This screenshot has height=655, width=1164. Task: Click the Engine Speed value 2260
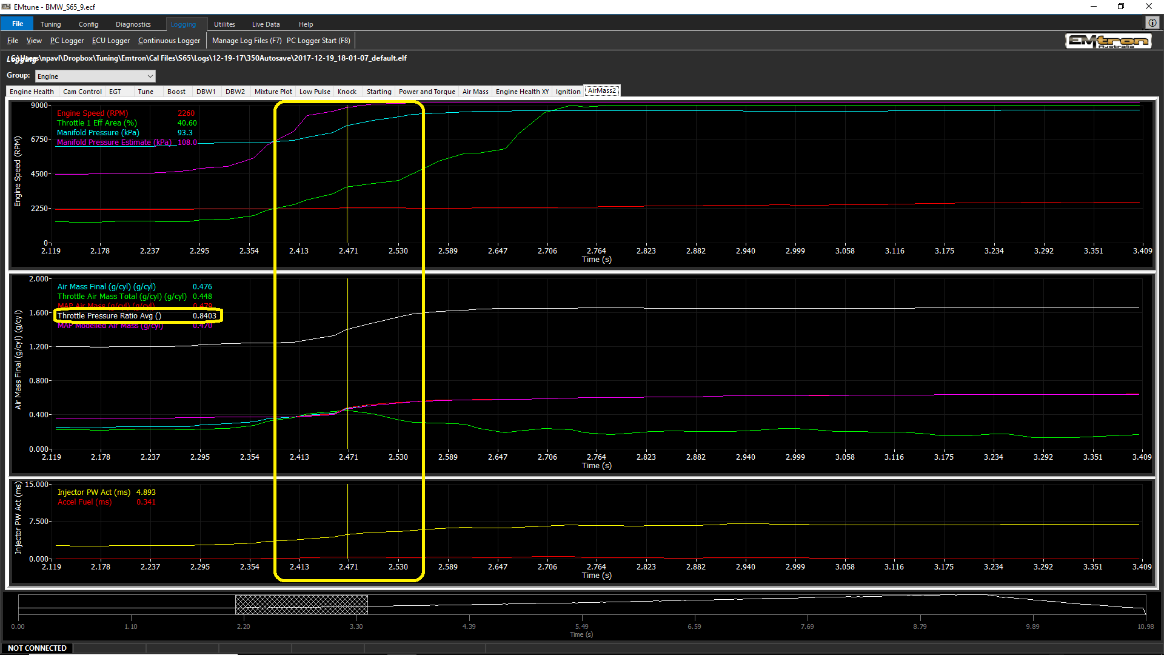tap(186, 113)
